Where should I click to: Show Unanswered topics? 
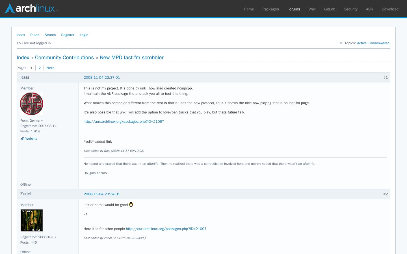pyautogui.click(x=380, y=43)
